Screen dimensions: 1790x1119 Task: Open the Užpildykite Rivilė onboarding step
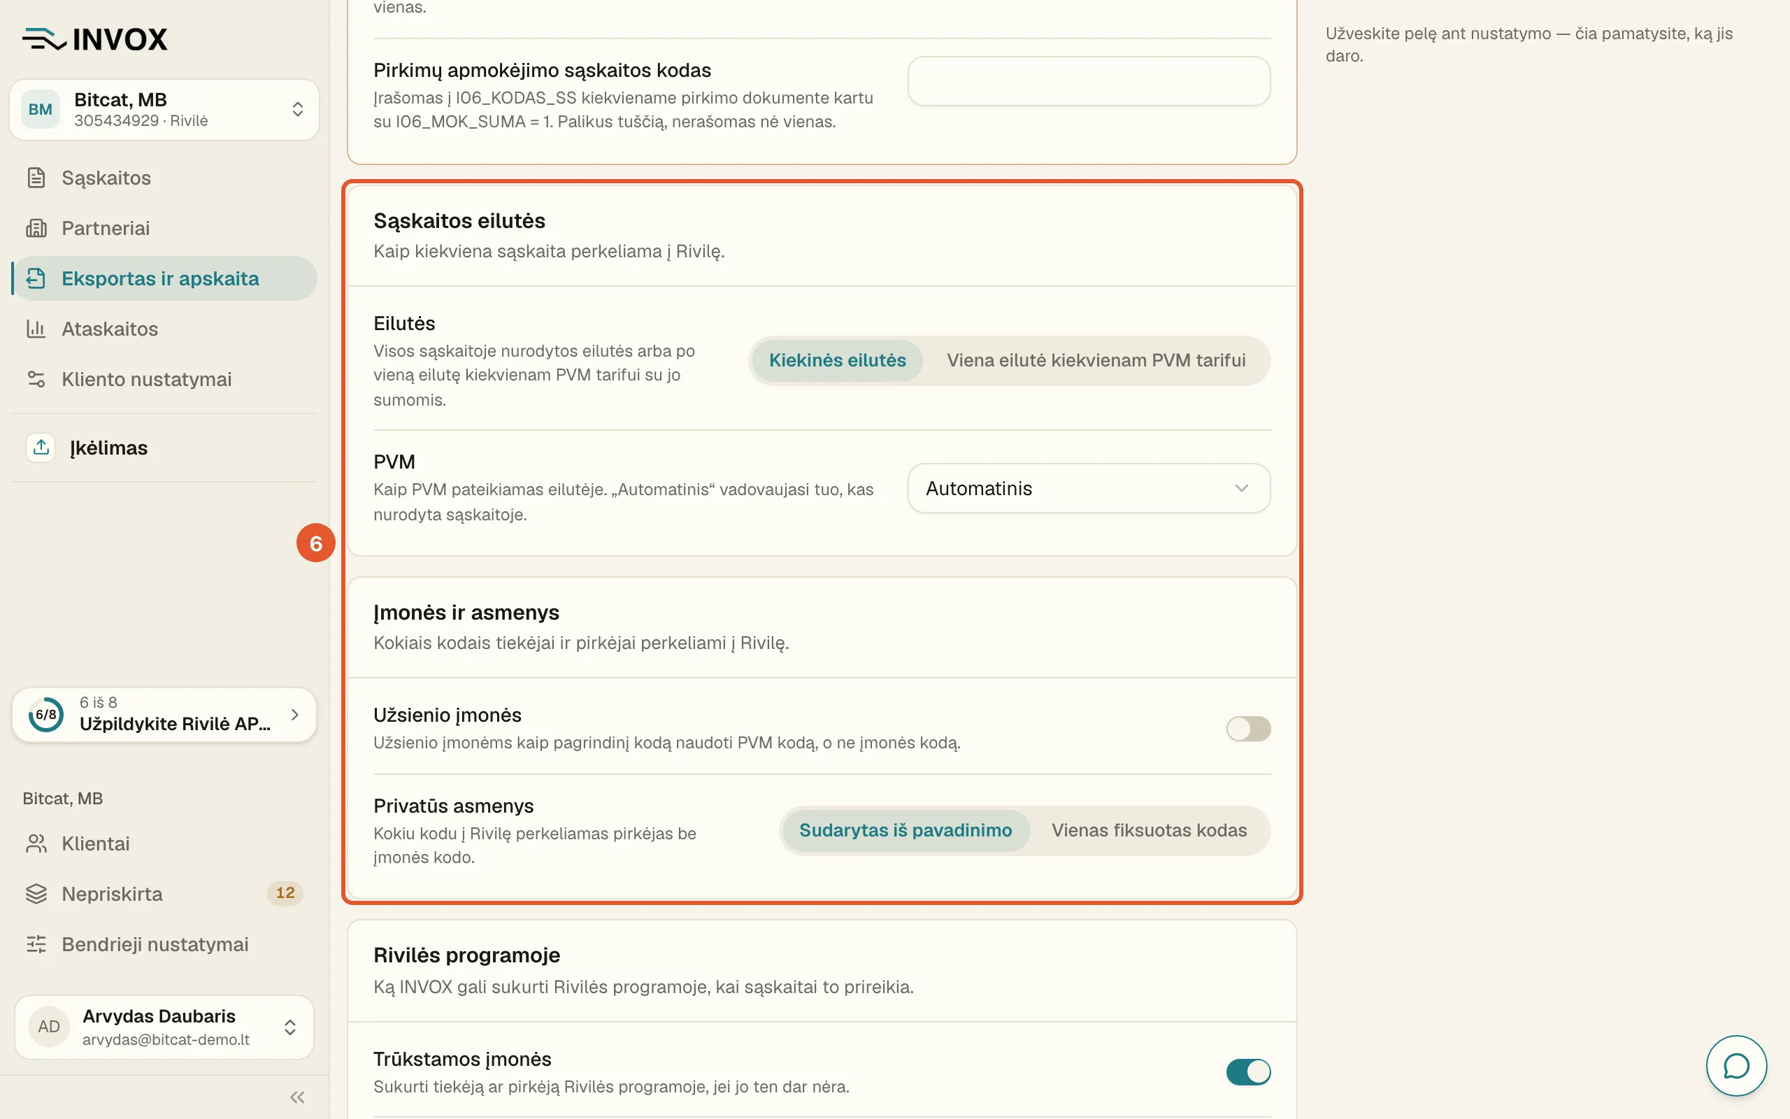(x=164, y=714)
